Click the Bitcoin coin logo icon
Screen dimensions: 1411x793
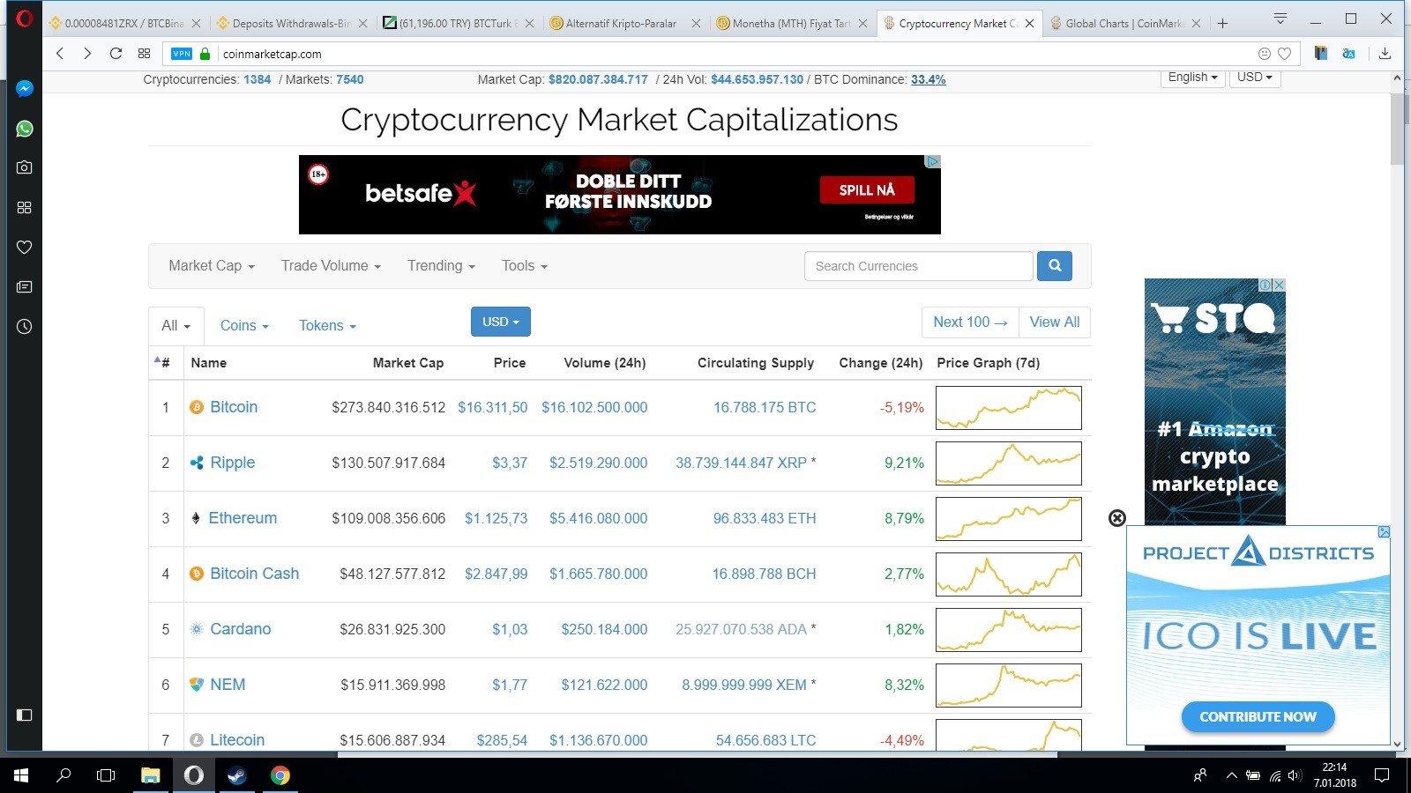click(x=197, y=407)
